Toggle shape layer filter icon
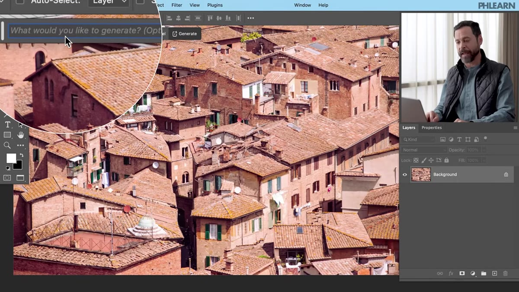Viewport: 519px width, 292px height. click(x=468, y=140)
